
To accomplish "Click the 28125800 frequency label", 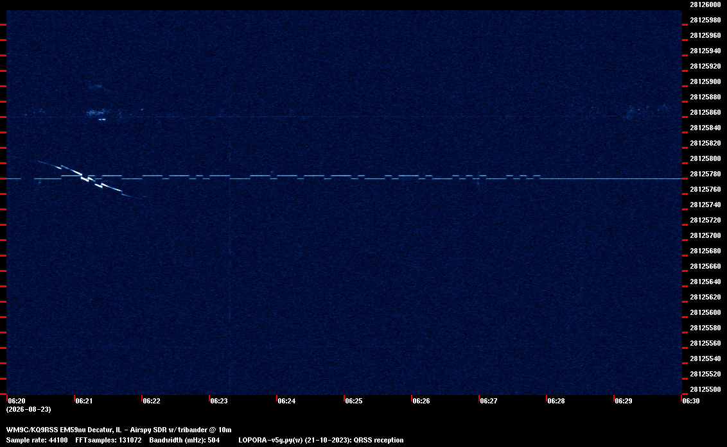I will pyautogui.click(x=705, y=158).
